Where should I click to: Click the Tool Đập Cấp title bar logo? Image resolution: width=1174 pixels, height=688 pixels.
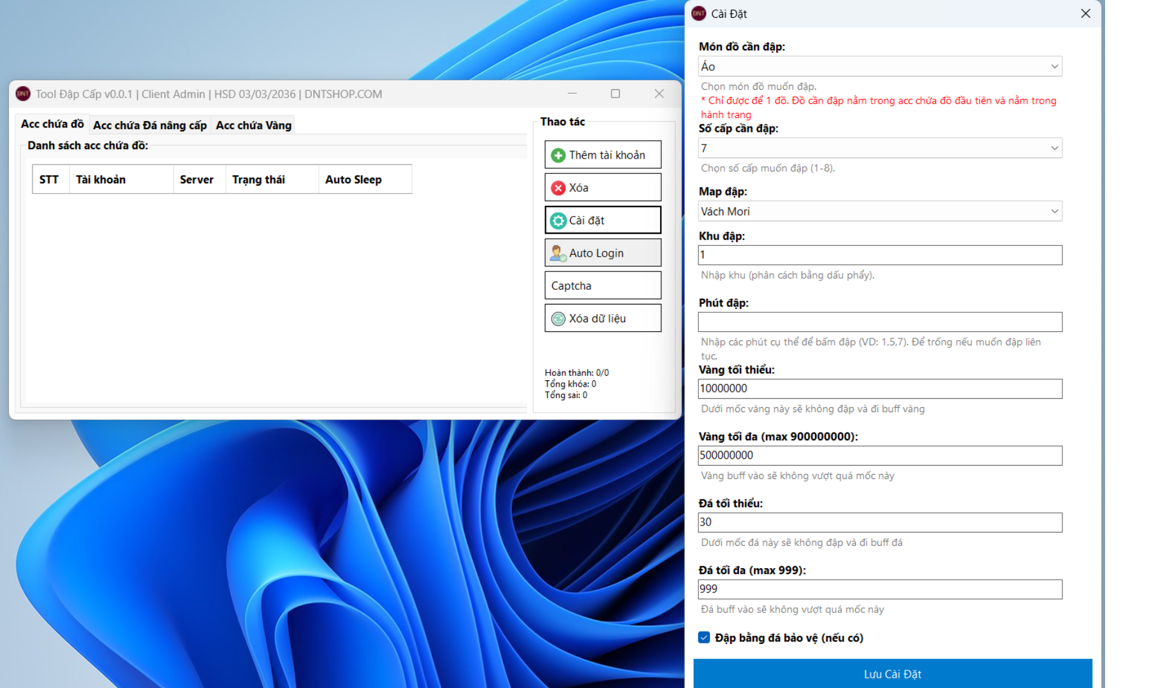click(x=23, y=94)
